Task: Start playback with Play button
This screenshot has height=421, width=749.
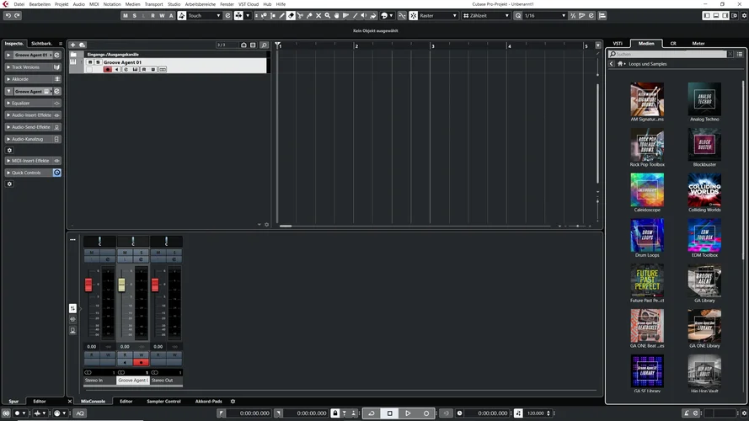Action: [x=408, y=413]
